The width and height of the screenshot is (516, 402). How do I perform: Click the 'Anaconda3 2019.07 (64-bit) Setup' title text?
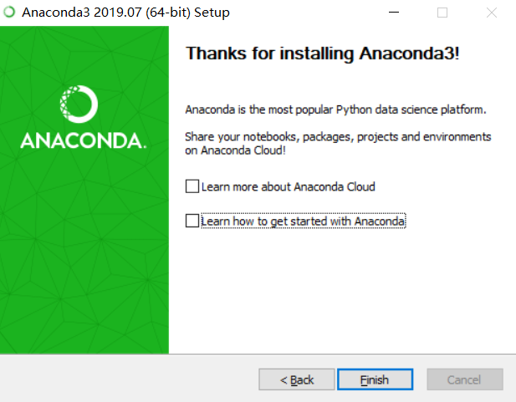coord(125,13)
